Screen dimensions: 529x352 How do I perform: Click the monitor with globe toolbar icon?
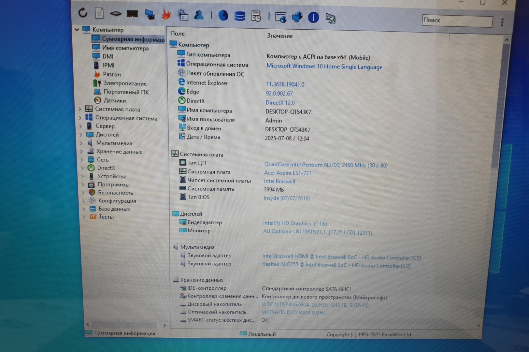pos(297,17)
